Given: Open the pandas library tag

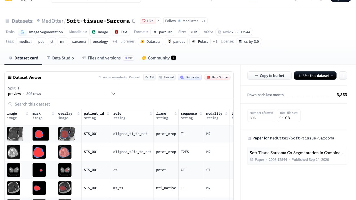Looking at the screenshot, I should tap(176, 41).
